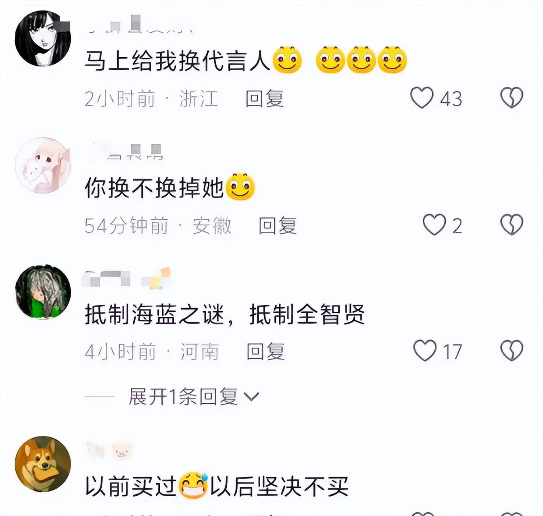Tap the username above 你换不换掉她 comment
Viewport: 543px width, 516px height.
127,152
